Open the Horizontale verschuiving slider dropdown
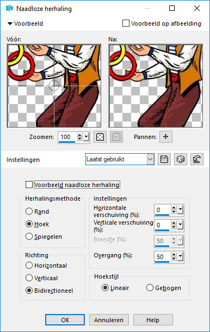Viewport: 210px width, 332px height. [x=180, y=210]
